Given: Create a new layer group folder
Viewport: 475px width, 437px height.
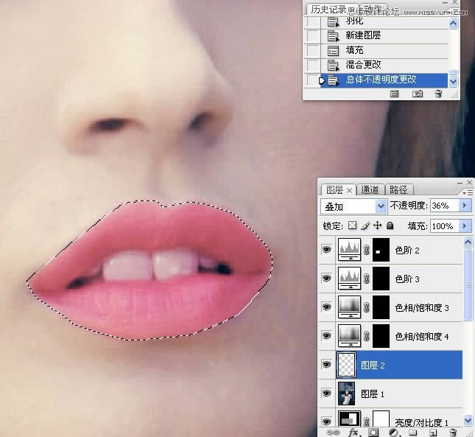Looking at the screenshot, I should click(x=412, y=432).
